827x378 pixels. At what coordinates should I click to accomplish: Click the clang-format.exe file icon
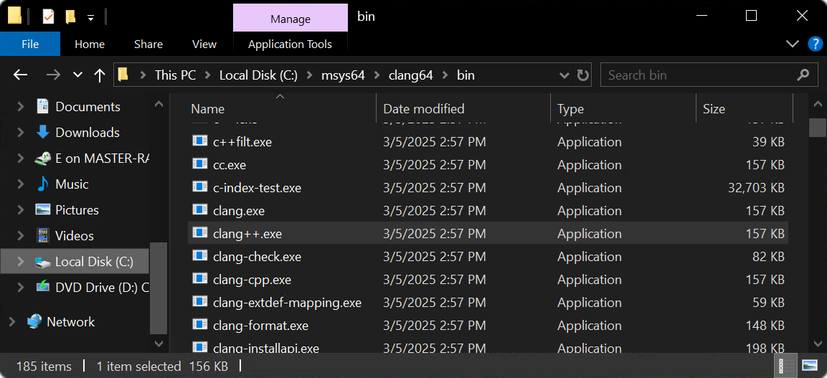pyautogui.click(x=199, y=324)
